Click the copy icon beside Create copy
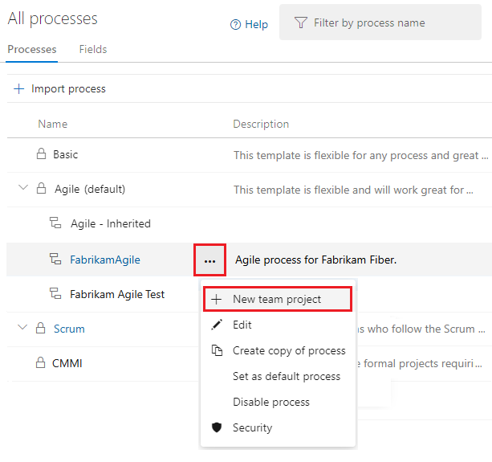 pyautogui.click(x=217, y=350)
